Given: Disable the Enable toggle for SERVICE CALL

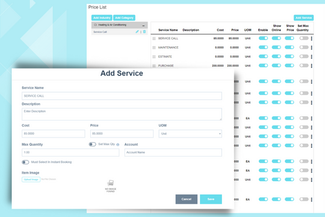Looking at the screenshot, I should coord(263,38).
